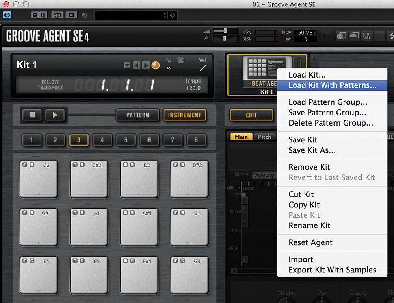Toggle the FIX VEL fixed velocity icon
The width and height of the screenshot is (394, 303).
(366, 36)
